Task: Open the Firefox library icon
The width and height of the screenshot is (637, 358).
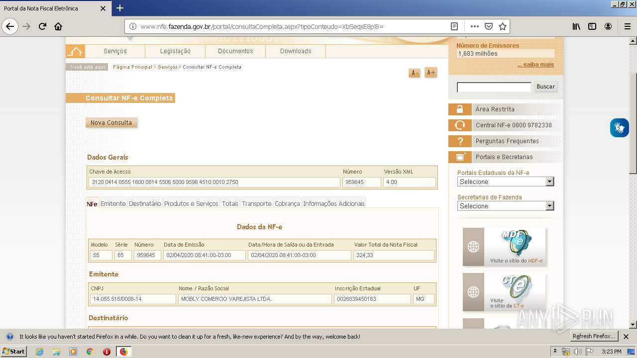Action: click(576, 26)
